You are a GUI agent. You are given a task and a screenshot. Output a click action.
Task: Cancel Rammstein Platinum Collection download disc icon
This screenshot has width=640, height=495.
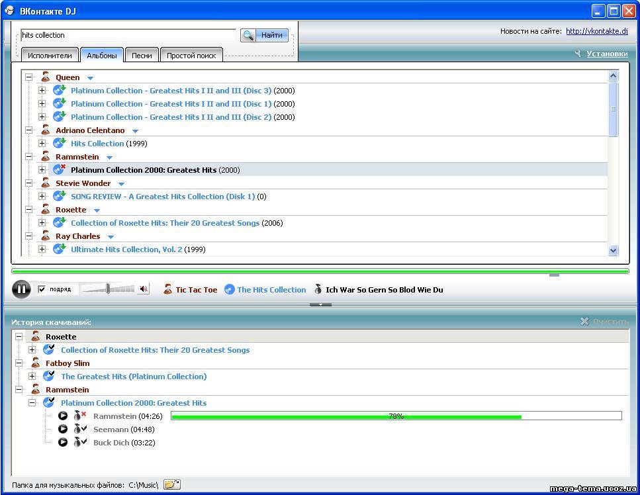(59, 169)
